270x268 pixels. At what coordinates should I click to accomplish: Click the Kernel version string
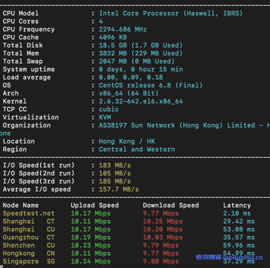click(141, 101)
